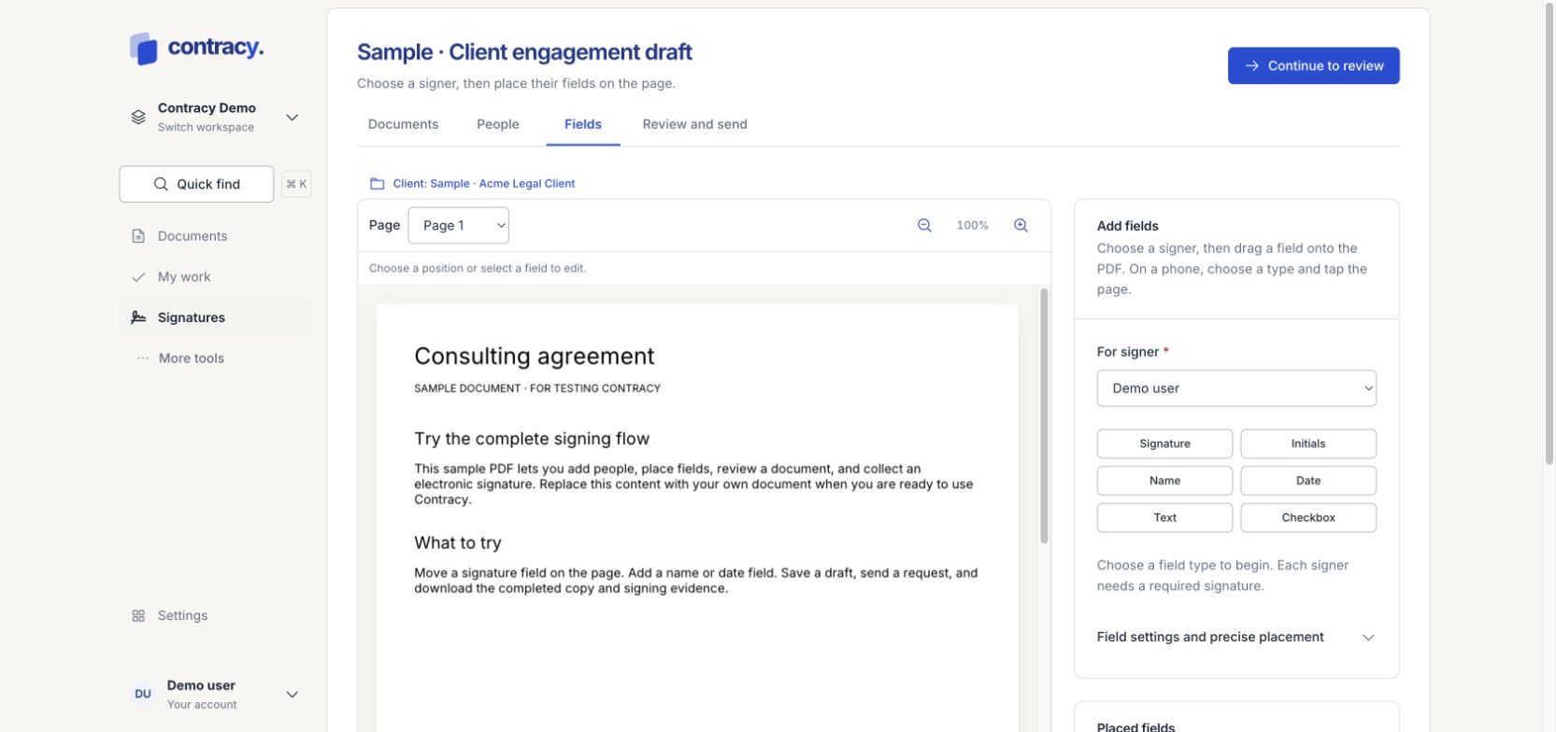
Task: Click the 100% zoom level value
Action: tap(972, 225)
